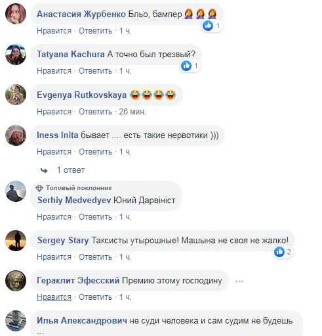Open like reactions on Tatyana Kachura's comment
Image resolution: width=322 pixels, height=336 pixels.
(190, 66)
